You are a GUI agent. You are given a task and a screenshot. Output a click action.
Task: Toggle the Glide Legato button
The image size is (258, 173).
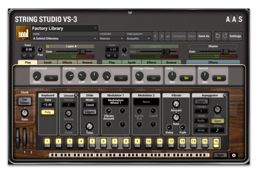coord(90,112)
